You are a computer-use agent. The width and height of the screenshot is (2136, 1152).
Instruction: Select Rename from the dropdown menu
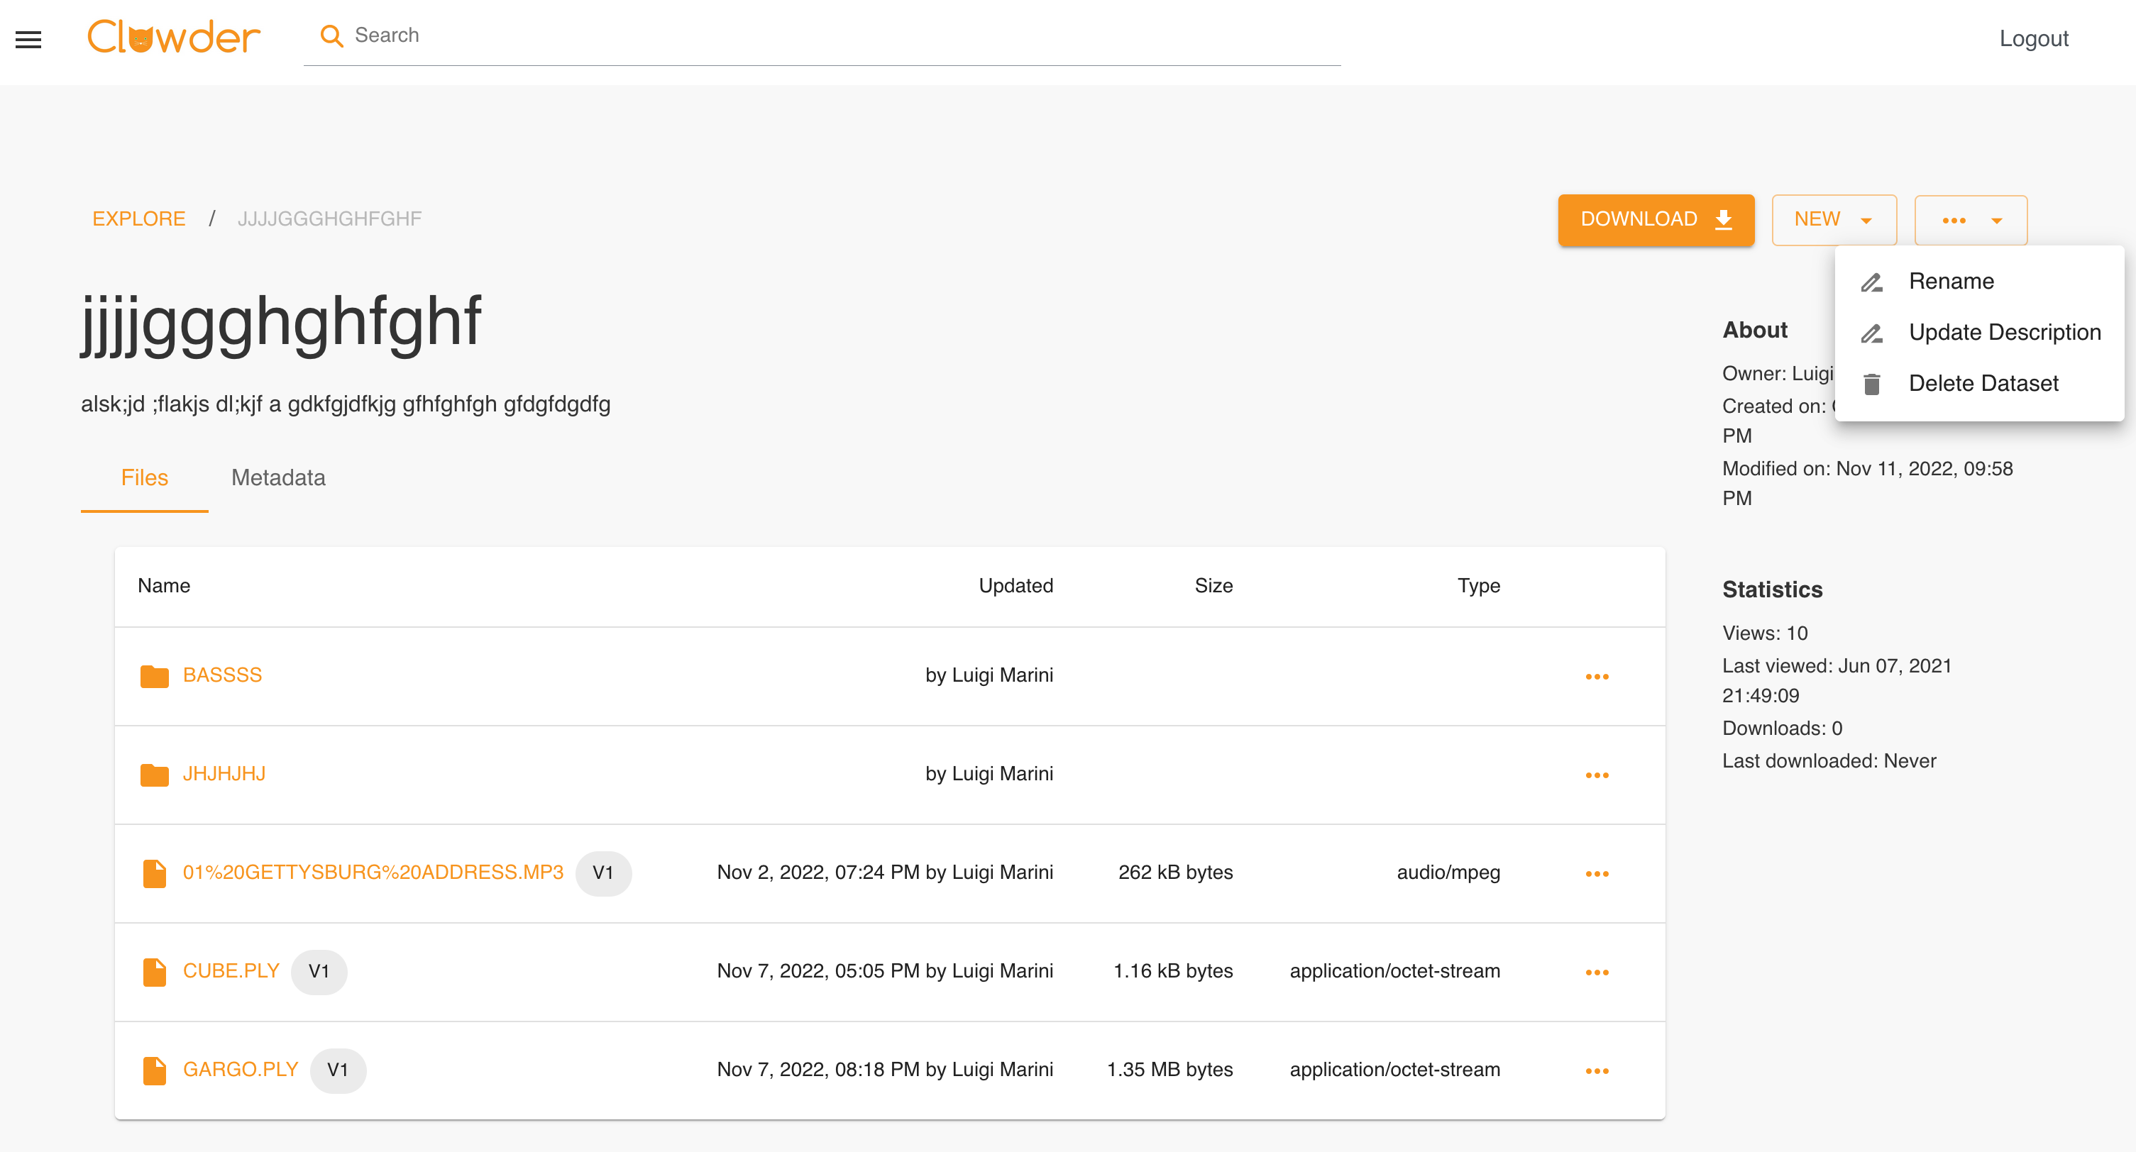pos(1951,281)
